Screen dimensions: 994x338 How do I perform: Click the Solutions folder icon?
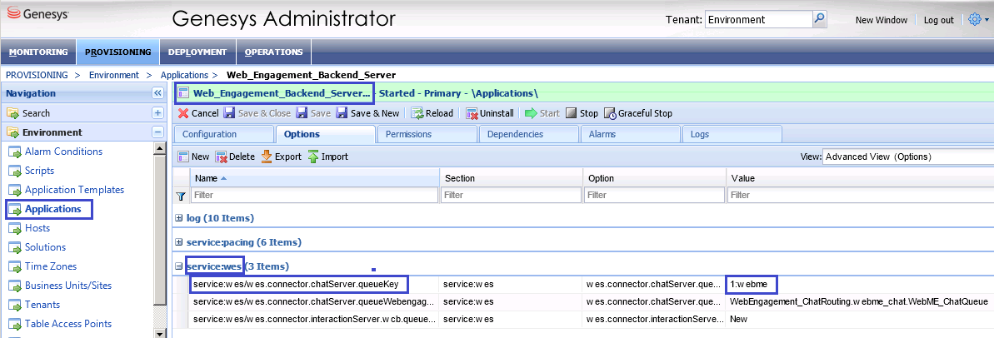click(x=14, y=247)
